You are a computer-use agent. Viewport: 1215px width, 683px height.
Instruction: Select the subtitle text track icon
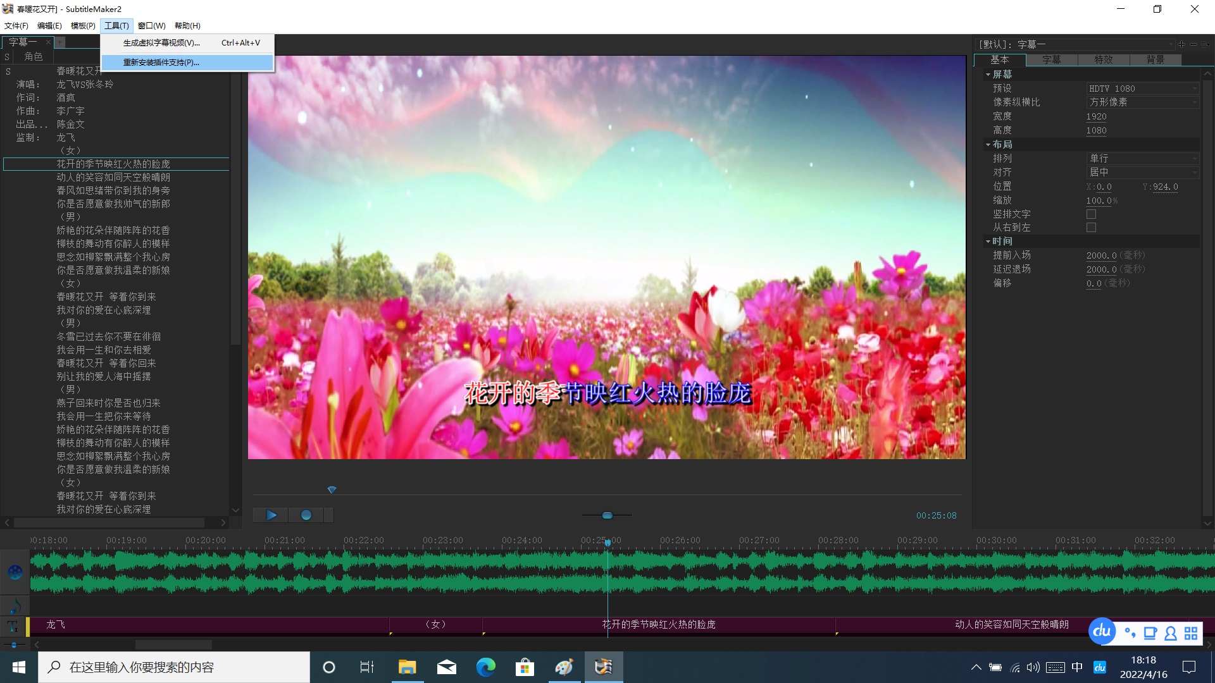coord(13,626)
